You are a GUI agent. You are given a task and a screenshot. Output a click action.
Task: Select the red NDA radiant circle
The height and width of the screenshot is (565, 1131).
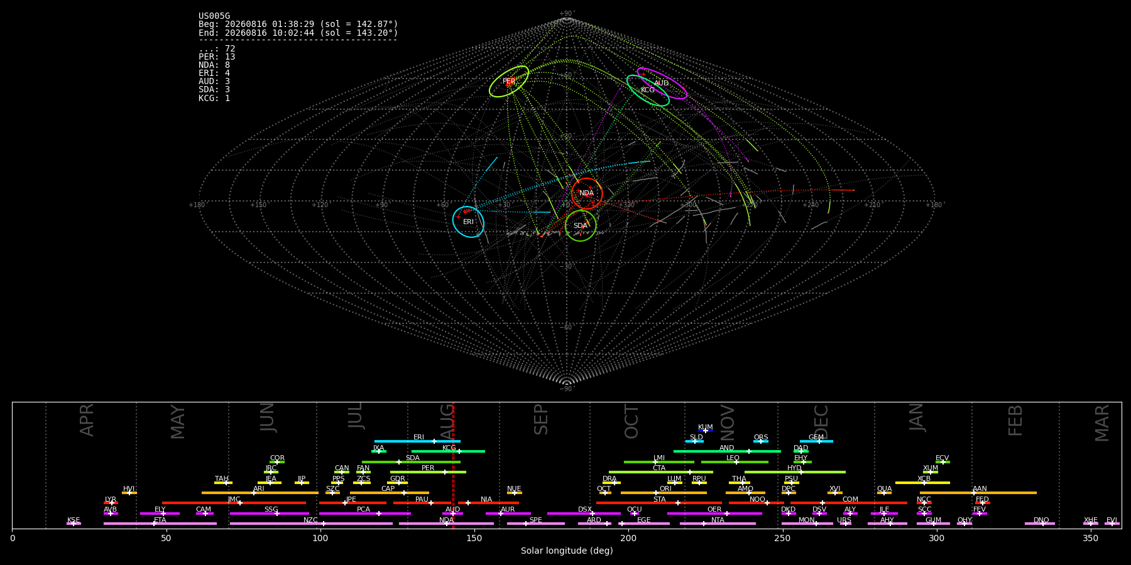(x=587, y=193)
